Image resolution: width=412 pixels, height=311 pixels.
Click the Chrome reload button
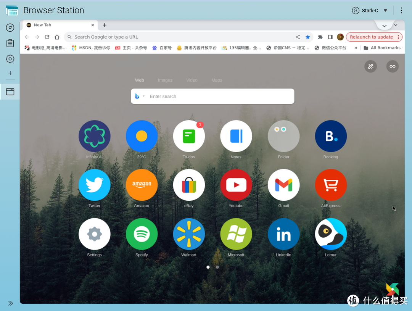(47, 37)
